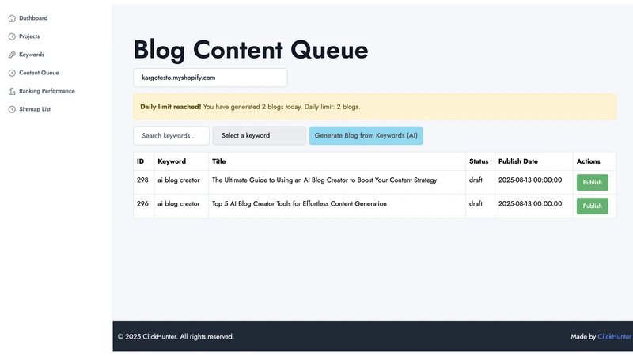Click the Projects clock icon
633x356 pixels.
pyautogui.click(x=12, y=36)
